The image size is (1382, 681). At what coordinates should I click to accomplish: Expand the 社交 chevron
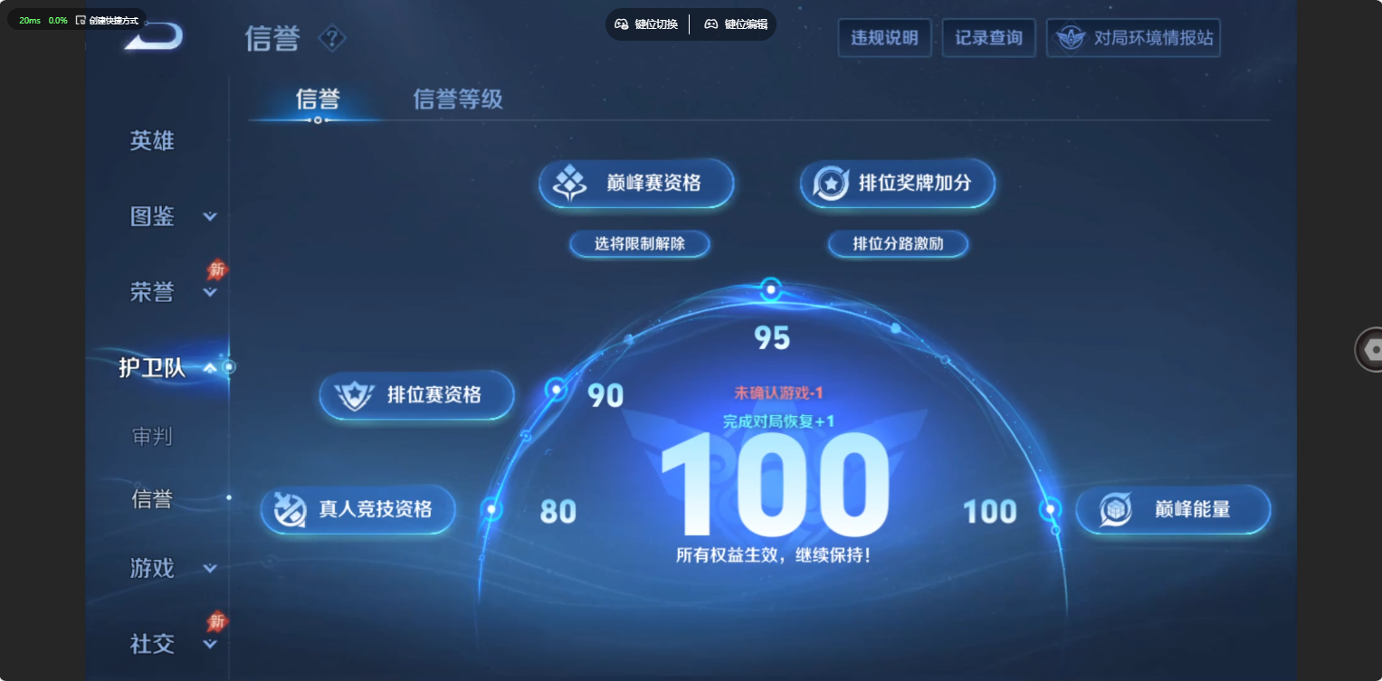point(210,645)
